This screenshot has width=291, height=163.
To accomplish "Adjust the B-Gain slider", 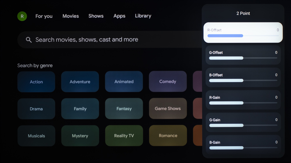I will (x=243, y=148).
